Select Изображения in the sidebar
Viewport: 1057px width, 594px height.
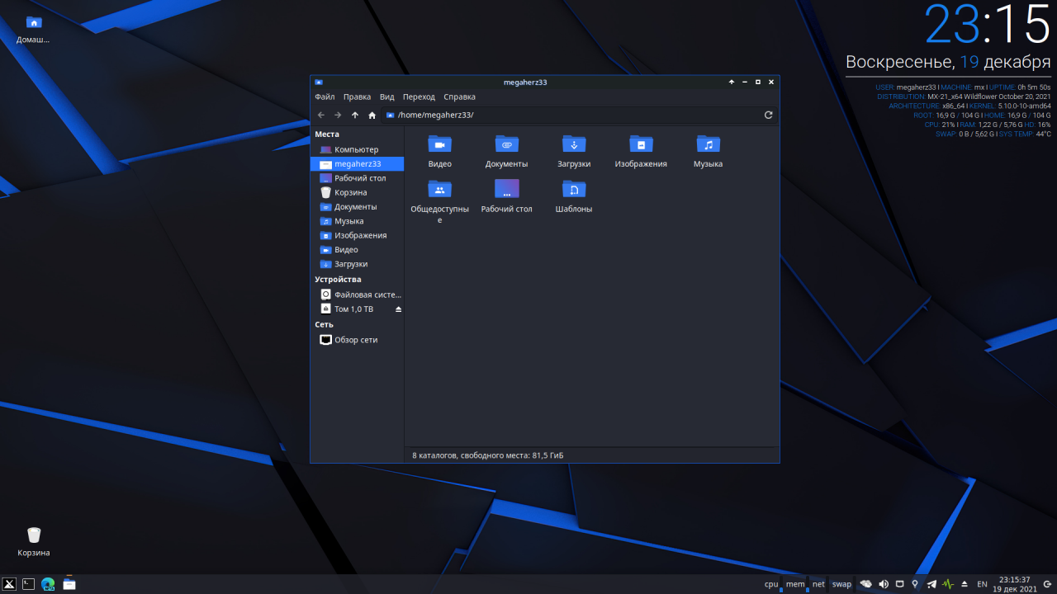click(357, 235)
